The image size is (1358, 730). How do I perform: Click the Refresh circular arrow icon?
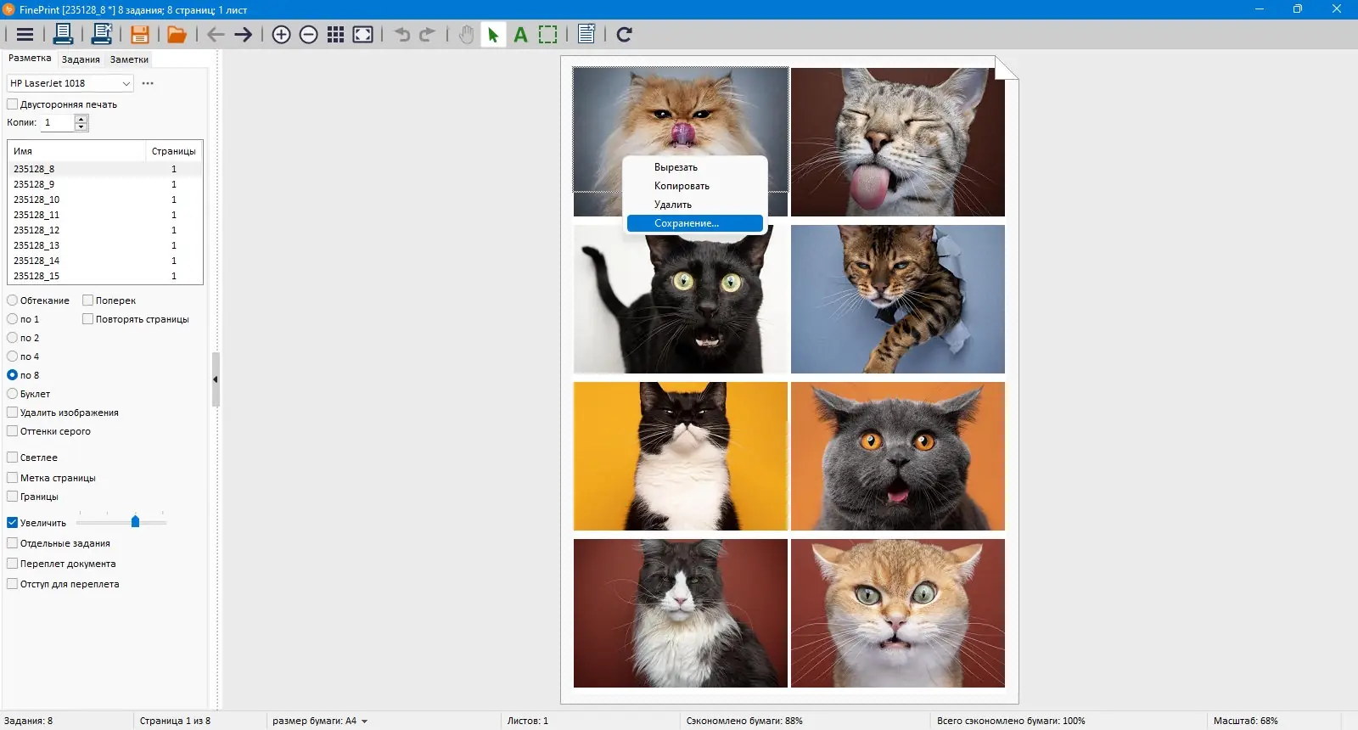click(x=624, y=35)
